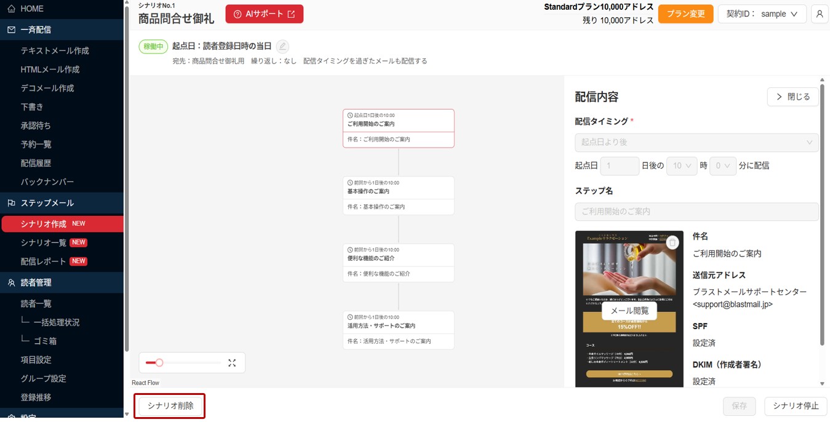This screenshot has height=422, width=830.
Task: Click the fit-view icon next to zoom slider
Action: [232, 363]
